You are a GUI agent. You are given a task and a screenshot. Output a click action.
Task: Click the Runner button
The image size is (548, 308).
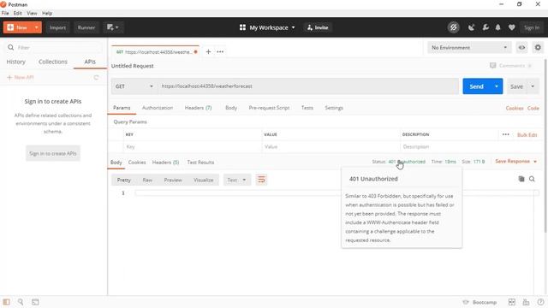(x=86, y=27)
